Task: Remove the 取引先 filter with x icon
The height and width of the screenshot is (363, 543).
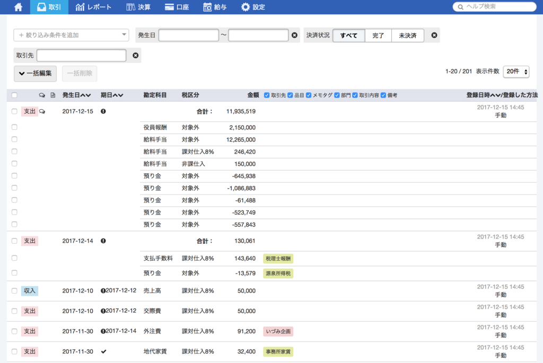Action: point(135,55)
